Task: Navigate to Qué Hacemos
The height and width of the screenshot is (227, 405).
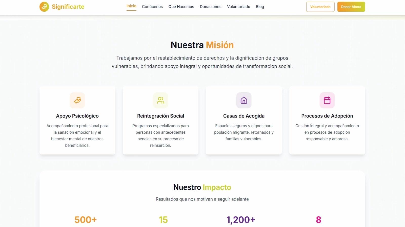Action: pyautogui.click(x=181, y=7)
